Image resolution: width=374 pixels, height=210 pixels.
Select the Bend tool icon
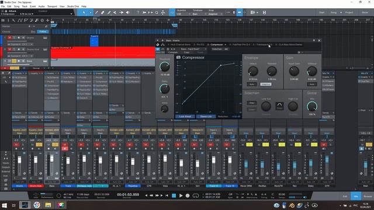121,12
